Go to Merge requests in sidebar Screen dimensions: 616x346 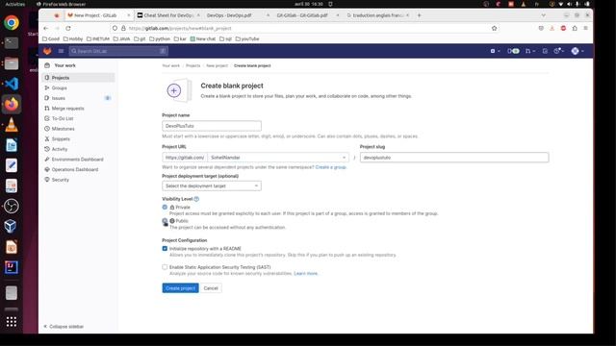coord(78,109)
